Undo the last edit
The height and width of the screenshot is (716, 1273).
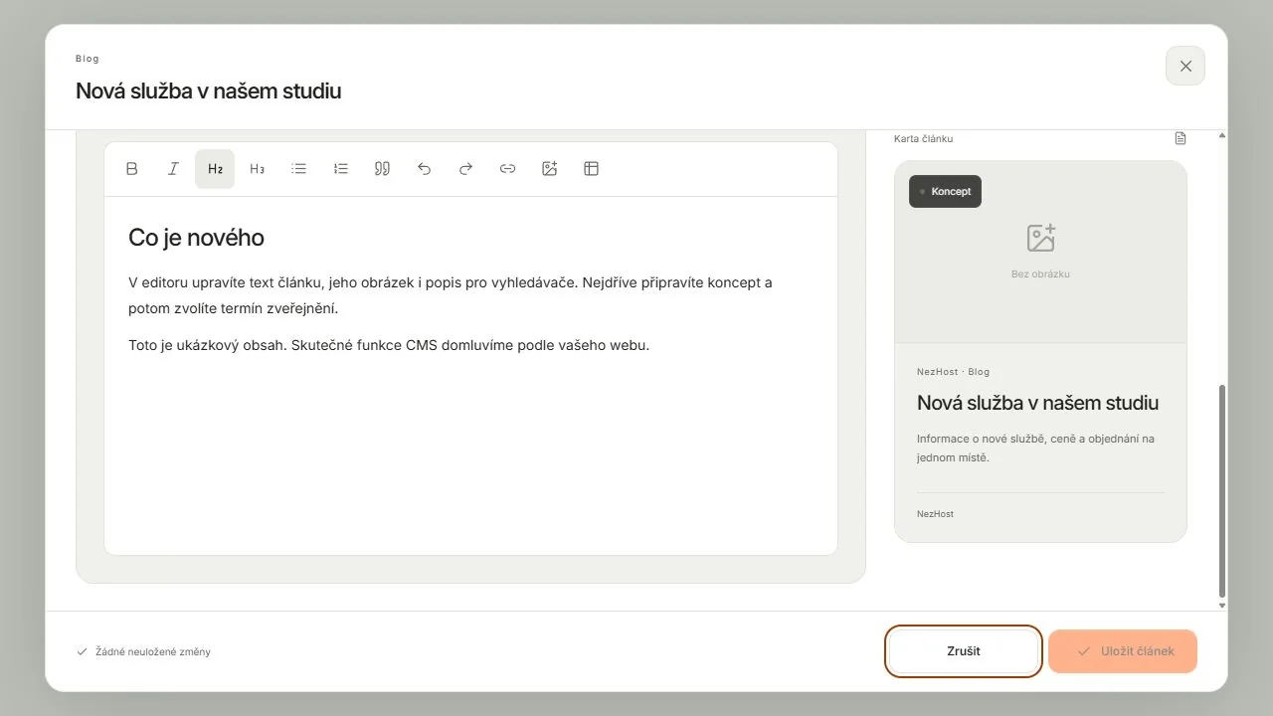(x=424, y=169)
